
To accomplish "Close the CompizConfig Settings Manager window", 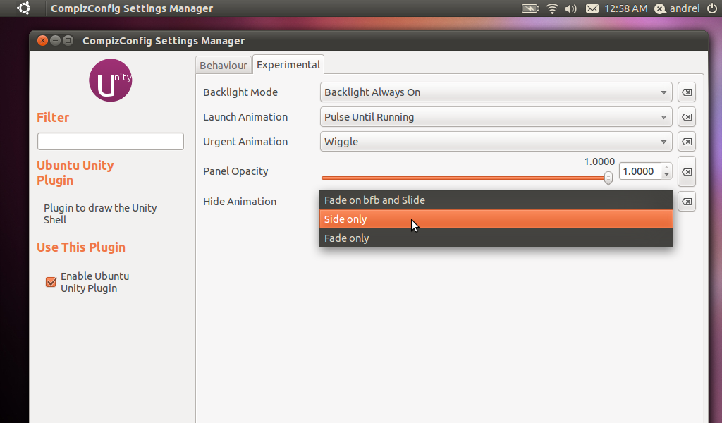I will 42,40.
